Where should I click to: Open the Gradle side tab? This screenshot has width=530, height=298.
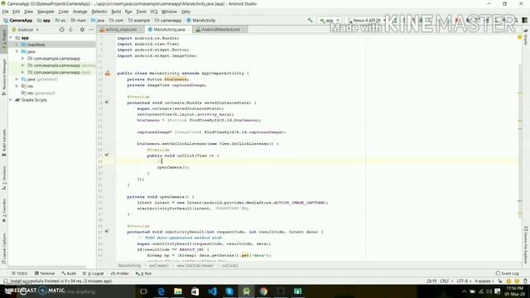pyautogui.click(x=526, y=37)
